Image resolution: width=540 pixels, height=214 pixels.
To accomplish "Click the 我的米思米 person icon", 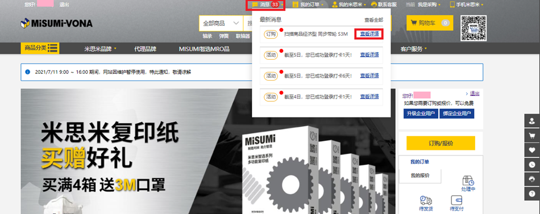I will point(334,5).
